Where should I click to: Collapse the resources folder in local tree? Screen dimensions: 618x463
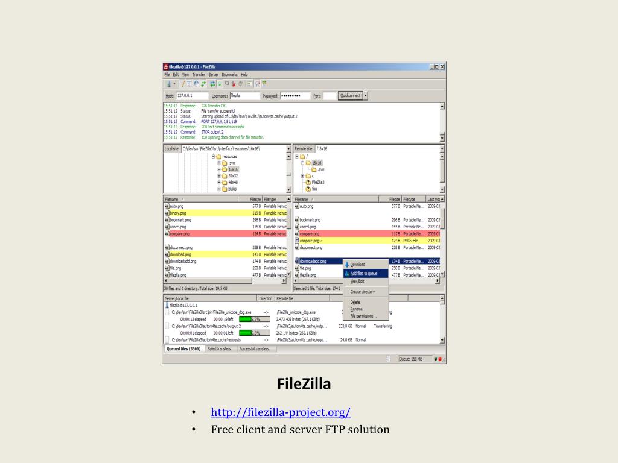point(213,156)
